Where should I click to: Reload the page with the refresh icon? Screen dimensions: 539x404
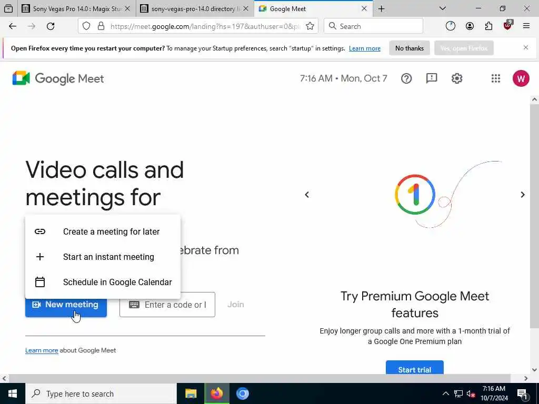coord(51,26)
